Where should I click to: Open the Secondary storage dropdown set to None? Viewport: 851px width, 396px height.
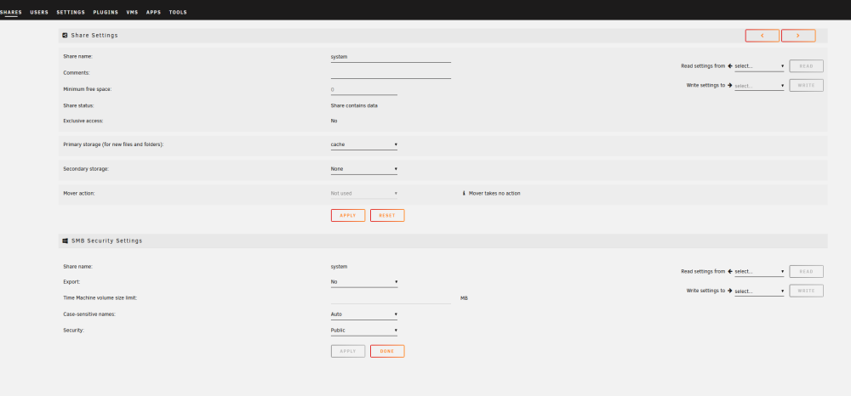pos(363,169)
